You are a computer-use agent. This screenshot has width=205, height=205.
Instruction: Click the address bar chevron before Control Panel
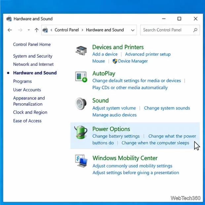coord(51,30)
